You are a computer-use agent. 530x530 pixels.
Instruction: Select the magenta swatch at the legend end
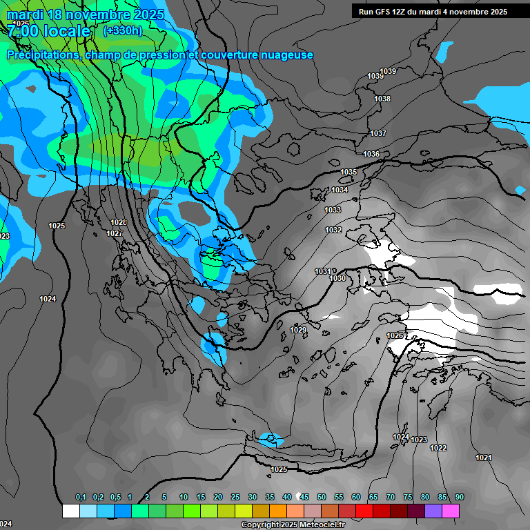(x=451, y=511)
